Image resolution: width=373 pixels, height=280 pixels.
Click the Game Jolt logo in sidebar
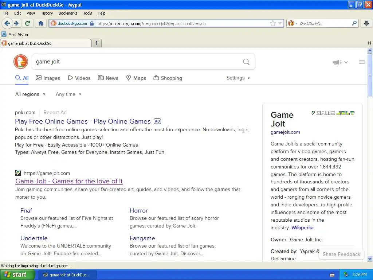tap(333, 113)
